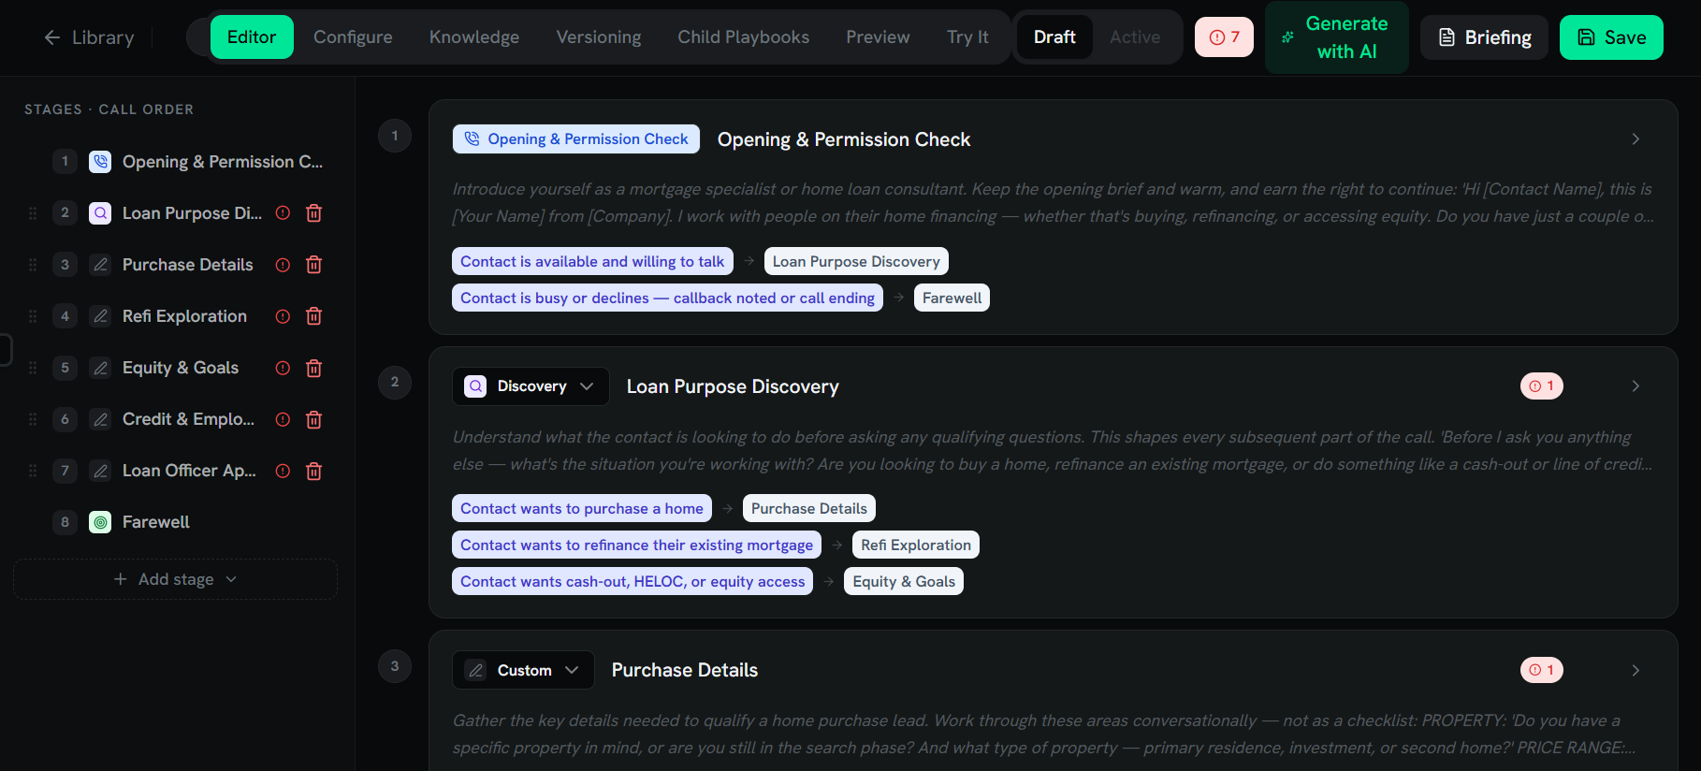1701x771 pixels.
Task: Click Generate with AI button
Action: point(1337,37)
